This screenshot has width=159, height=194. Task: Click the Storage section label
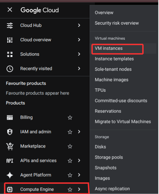pos(102,137)
